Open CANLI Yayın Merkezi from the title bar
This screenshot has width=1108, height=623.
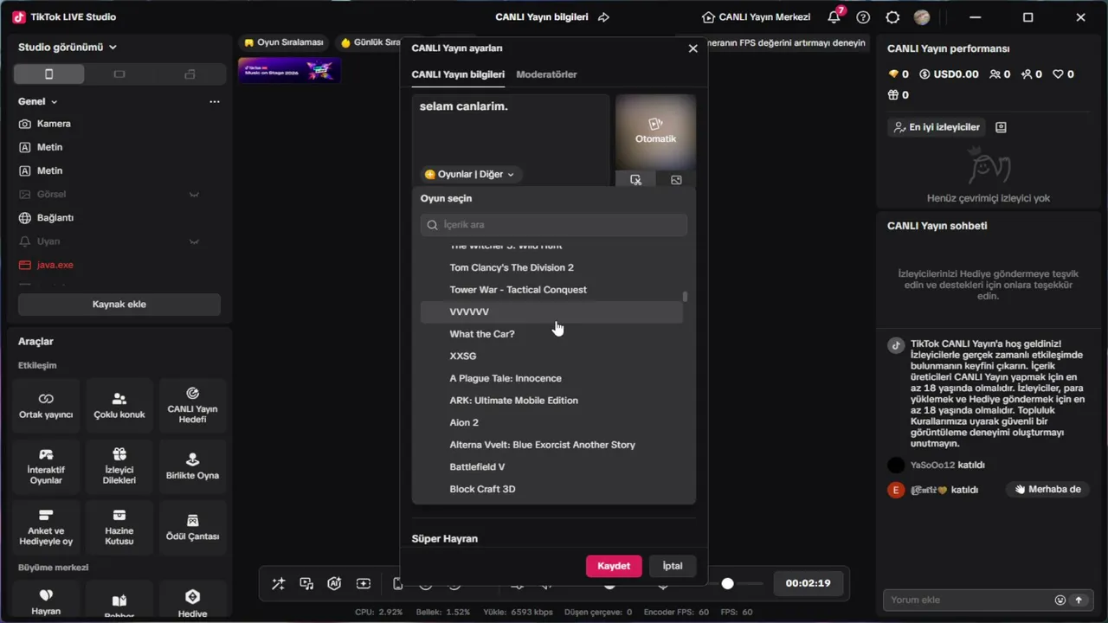click(x=756, y=17)
